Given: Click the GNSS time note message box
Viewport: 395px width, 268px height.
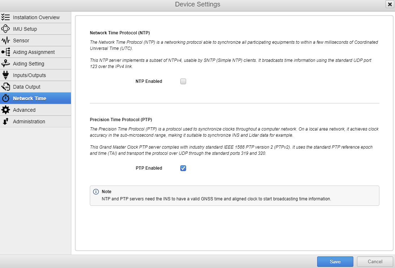Looking at the screenshot, I should (234, 196).
